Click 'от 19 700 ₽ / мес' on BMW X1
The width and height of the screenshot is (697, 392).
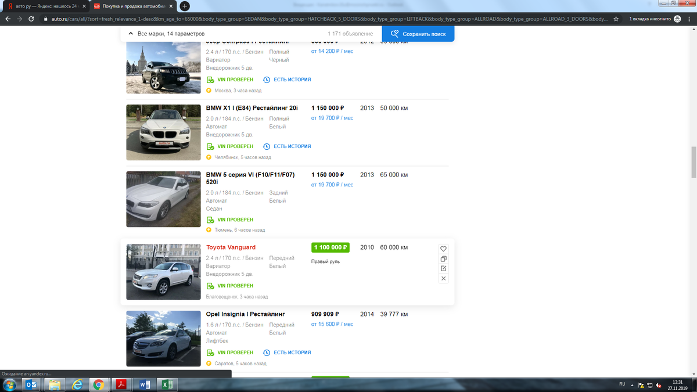click(332, 118)
